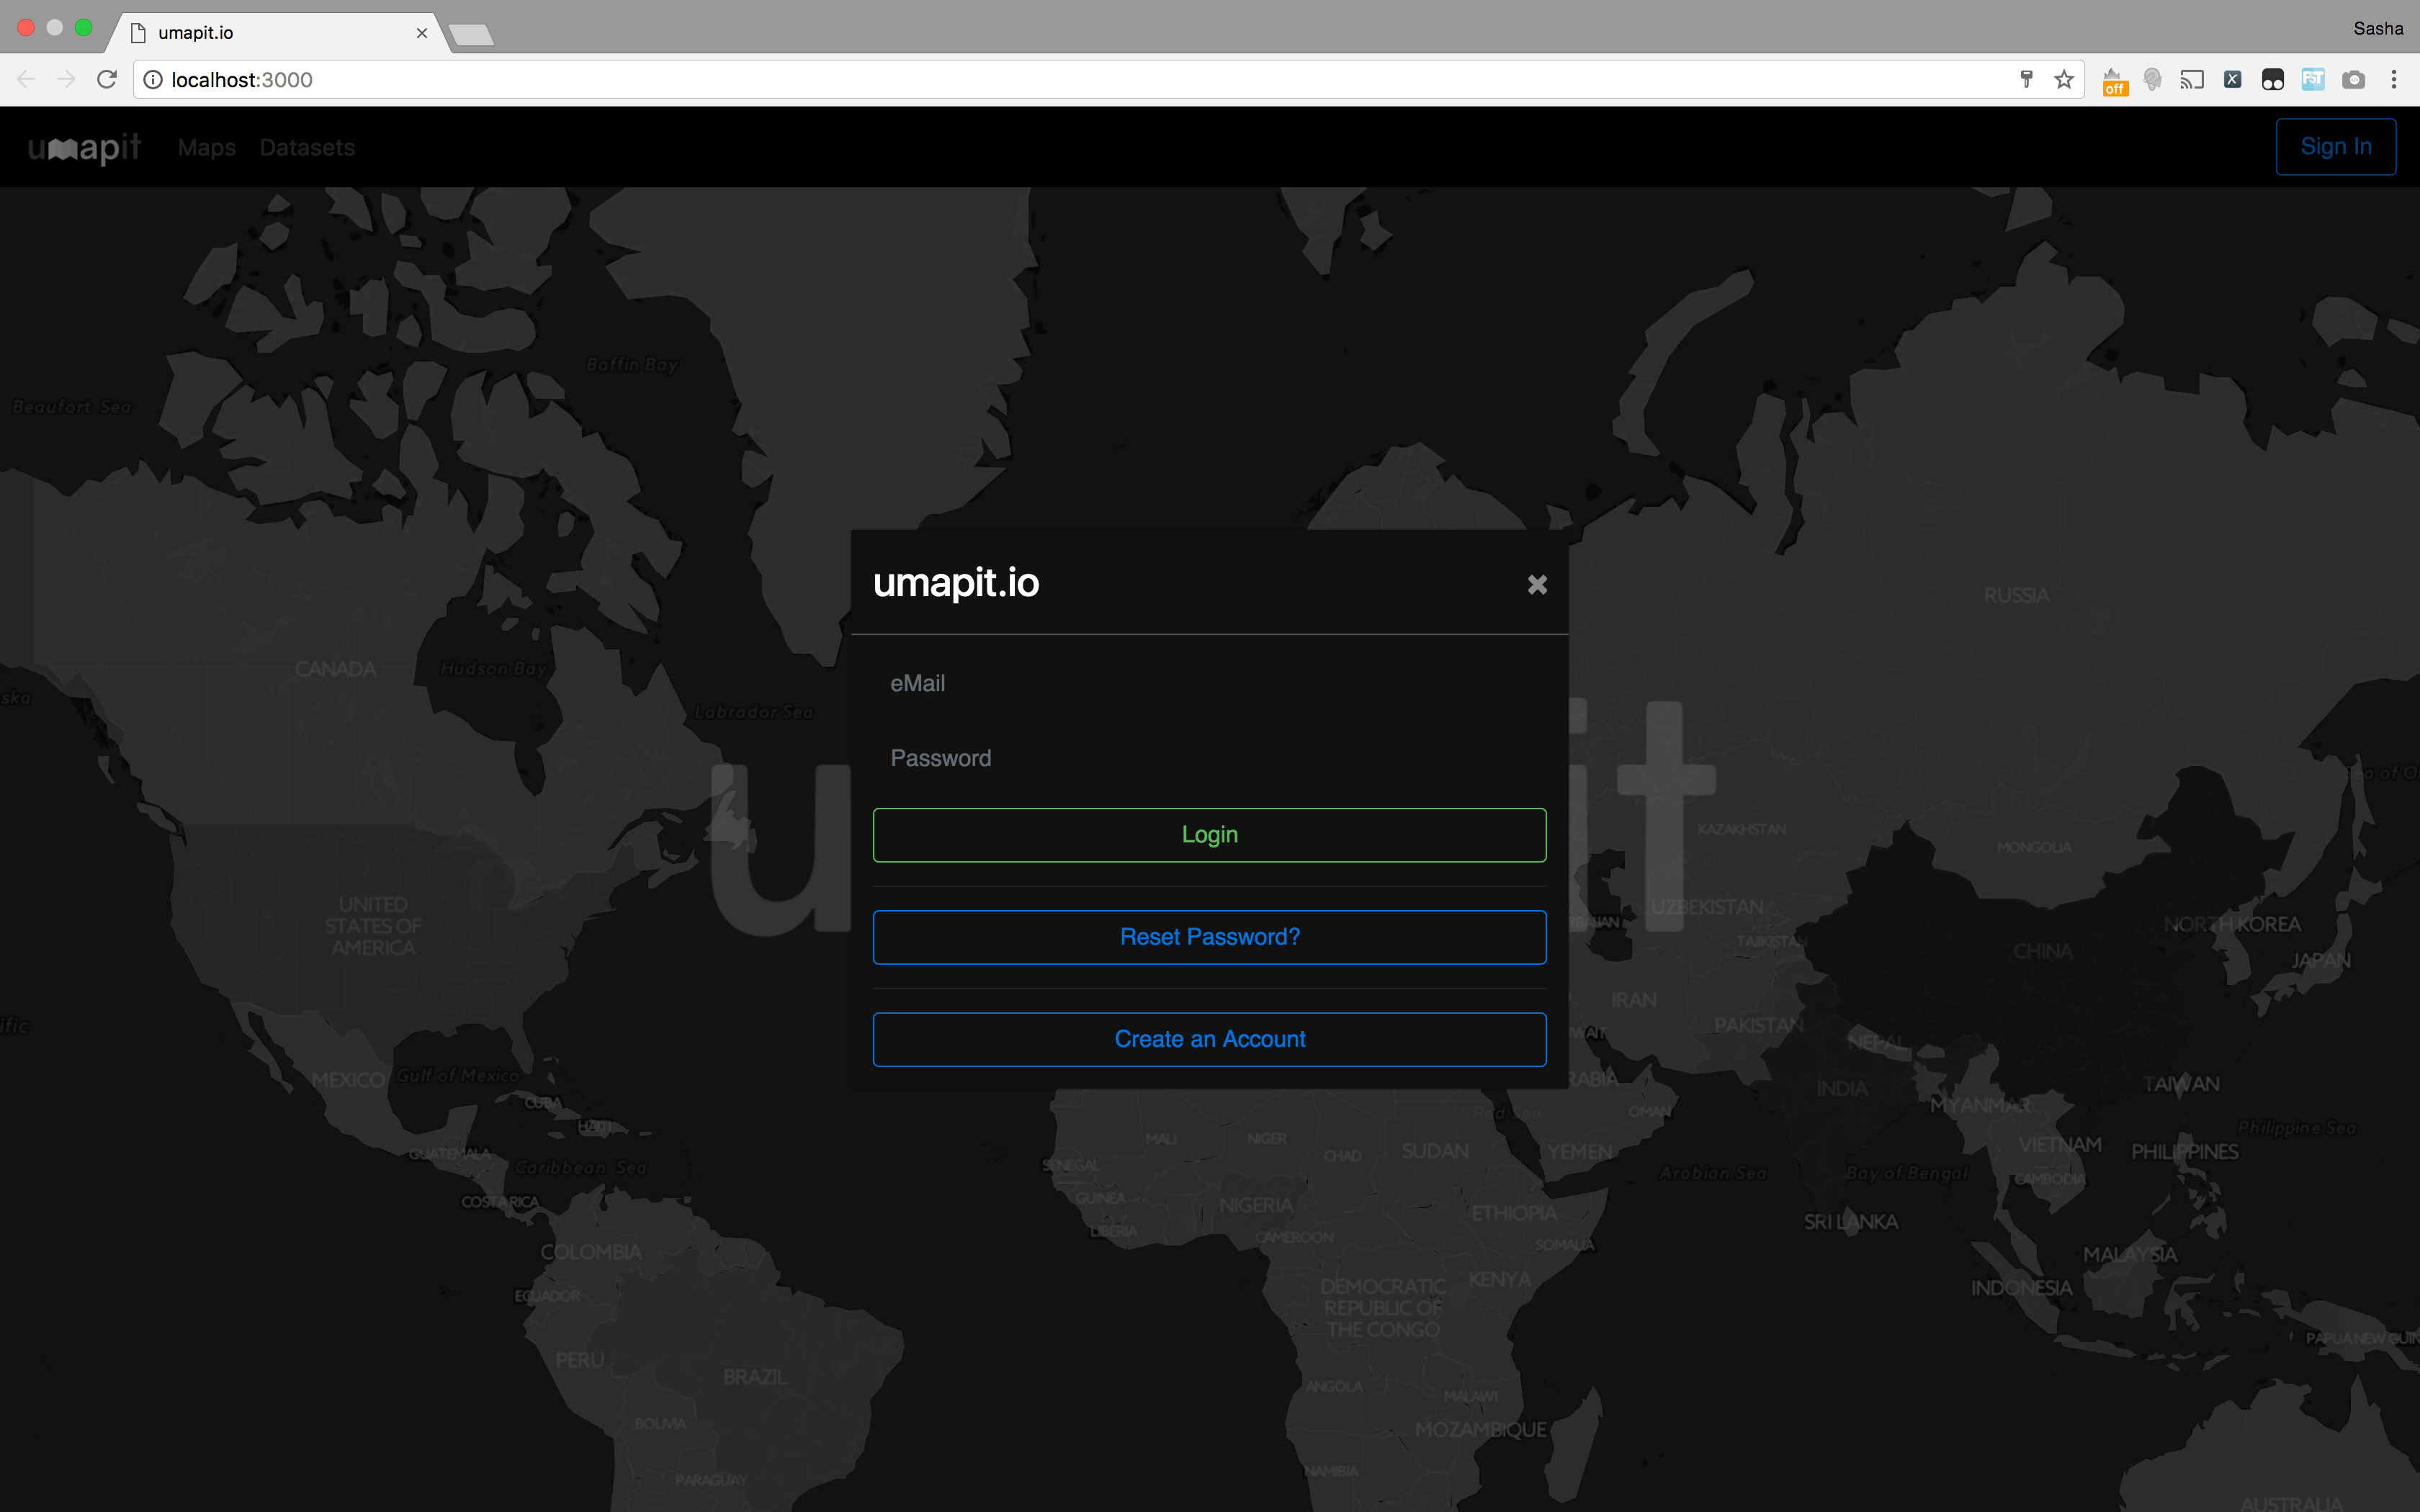Open the saved passwords key icon
2420x1512 pixels.
(2027, 79)
